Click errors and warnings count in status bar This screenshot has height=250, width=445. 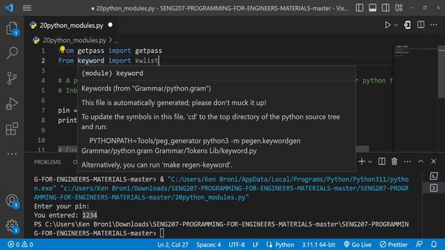coord(20,244)
